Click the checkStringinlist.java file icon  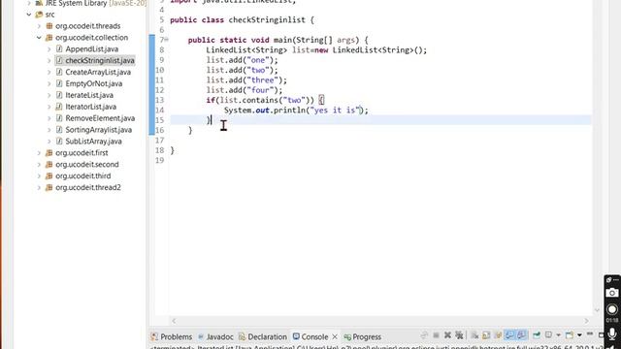(59, 60)
